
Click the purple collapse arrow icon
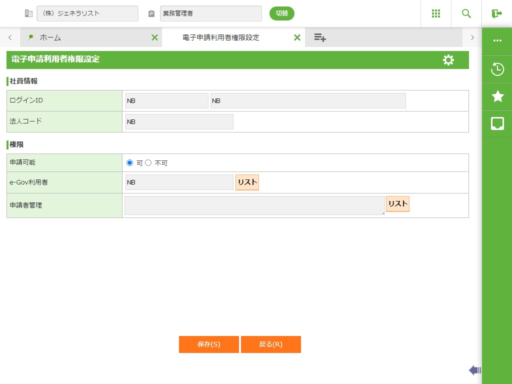(x=474, y=370)
